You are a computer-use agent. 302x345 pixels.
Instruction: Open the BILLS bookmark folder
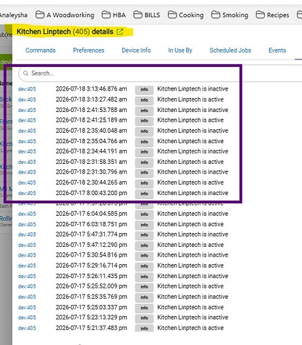tap(147, 15)
